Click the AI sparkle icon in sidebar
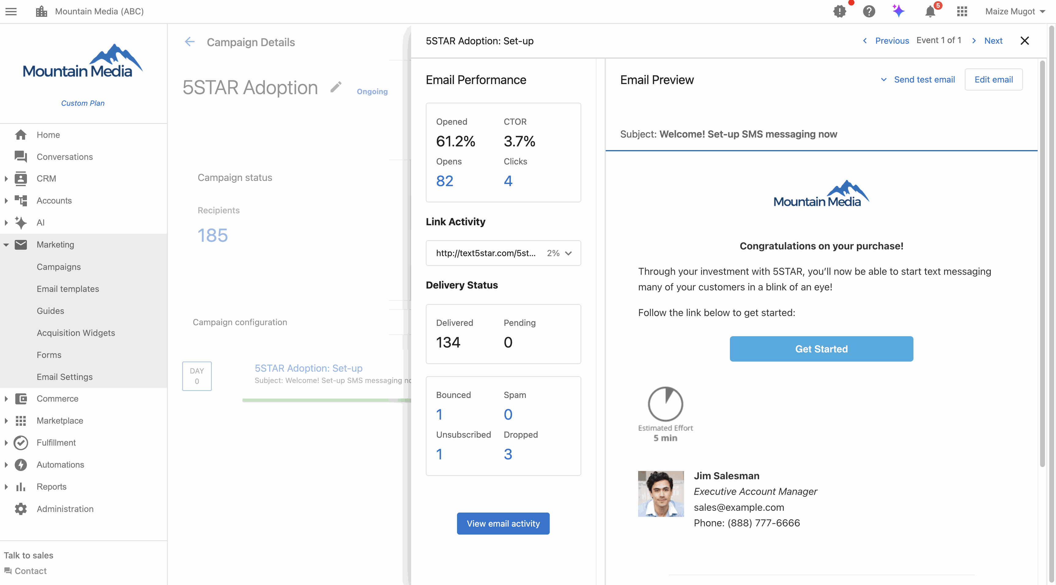The image size is (1056, 585). click(20, 223)
